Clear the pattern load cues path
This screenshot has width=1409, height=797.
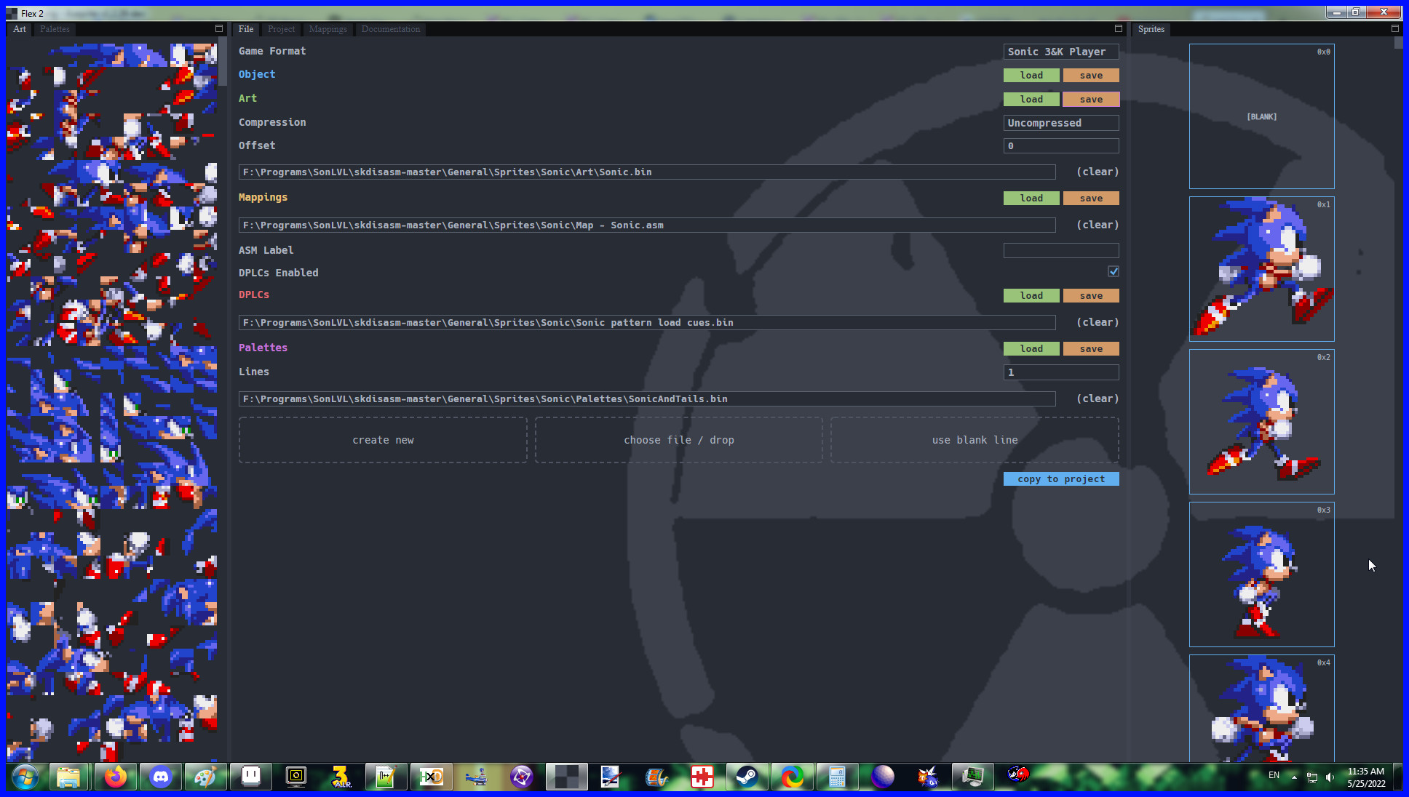pyautogui.click(x=1098, y=322)
